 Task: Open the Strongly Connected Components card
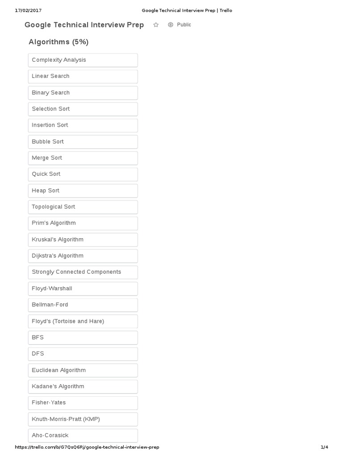pos(83,272)
